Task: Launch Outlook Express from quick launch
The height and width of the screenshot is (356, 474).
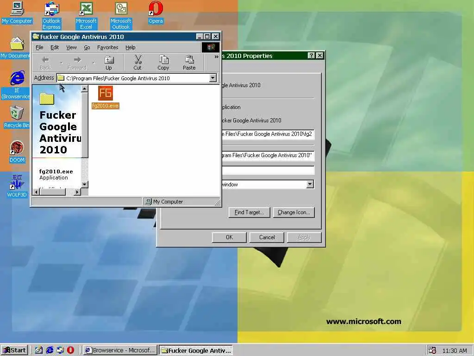Action: tap(60, 350)
